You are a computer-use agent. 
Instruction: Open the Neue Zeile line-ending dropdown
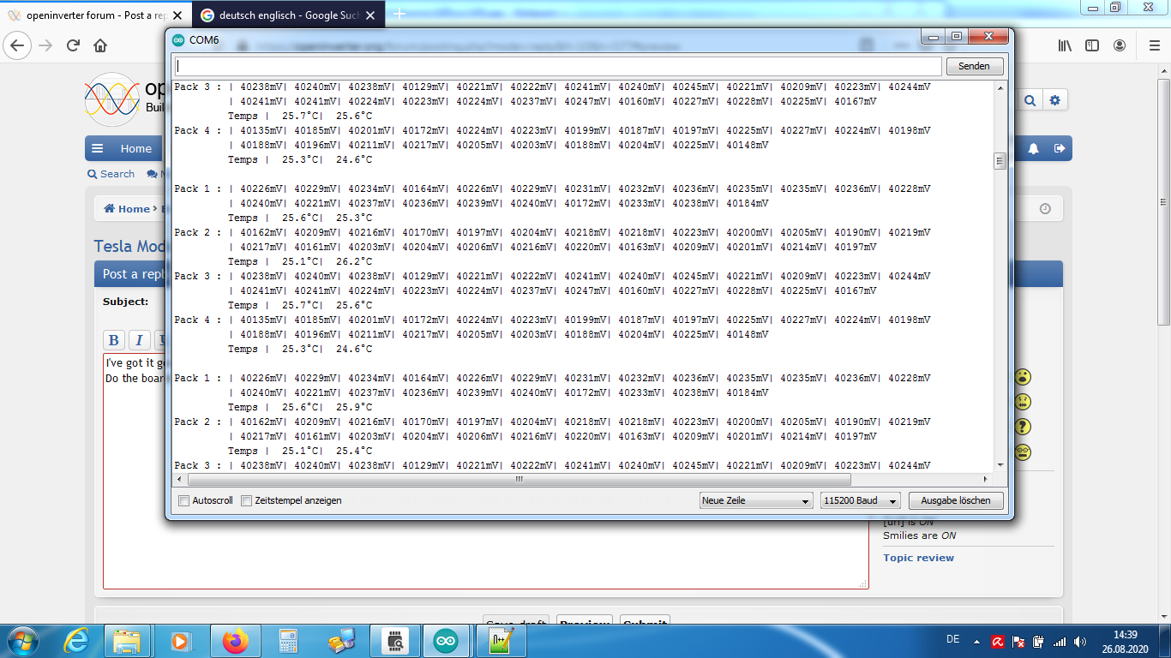[755, 500]
